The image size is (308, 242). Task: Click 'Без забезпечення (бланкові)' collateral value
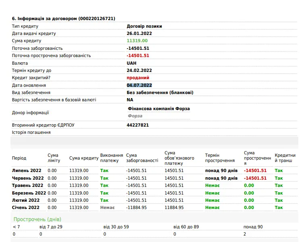160,92
